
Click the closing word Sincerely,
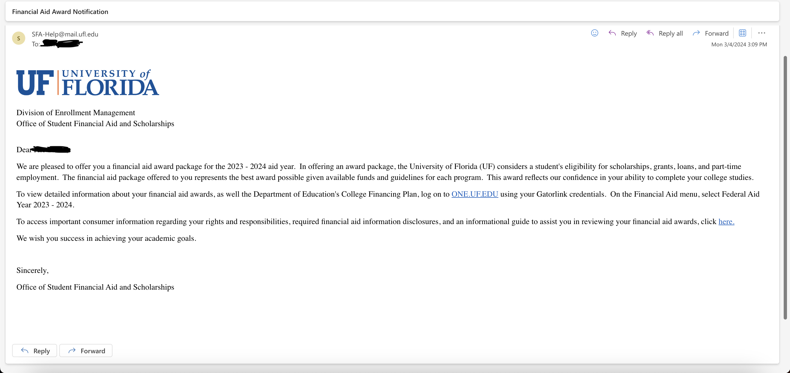click(x=32, y=270)
